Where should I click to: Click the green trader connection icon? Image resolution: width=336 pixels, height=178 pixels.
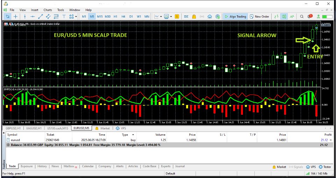click(318, 16)
